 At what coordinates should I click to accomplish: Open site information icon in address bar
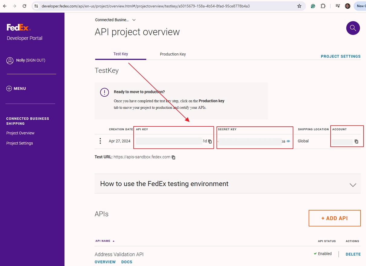click(36, 6)
